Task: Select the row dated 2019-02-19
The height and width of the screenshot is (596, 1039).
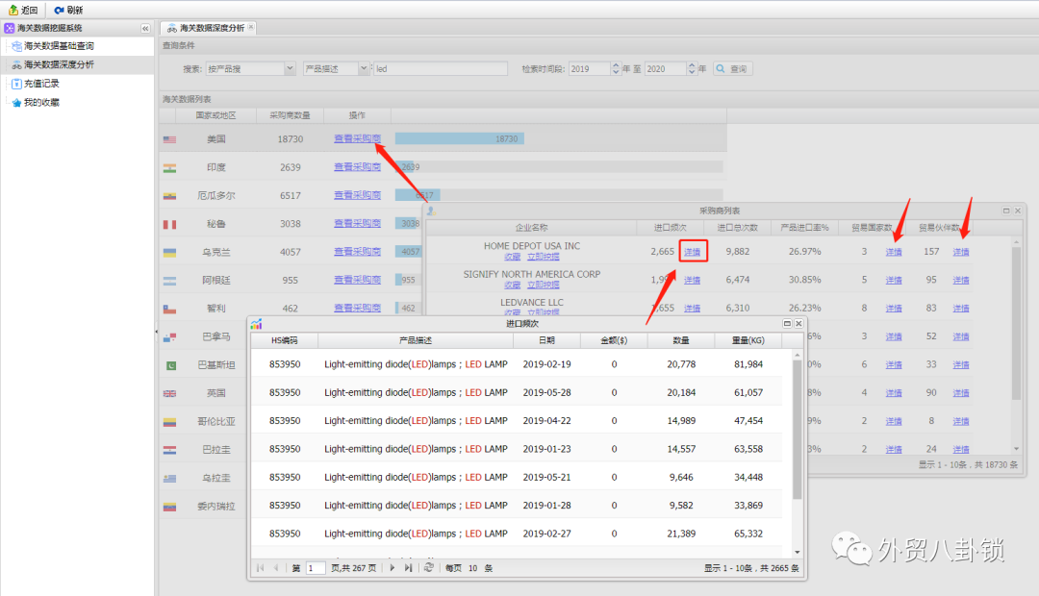Action: click(x=517, y=364)
